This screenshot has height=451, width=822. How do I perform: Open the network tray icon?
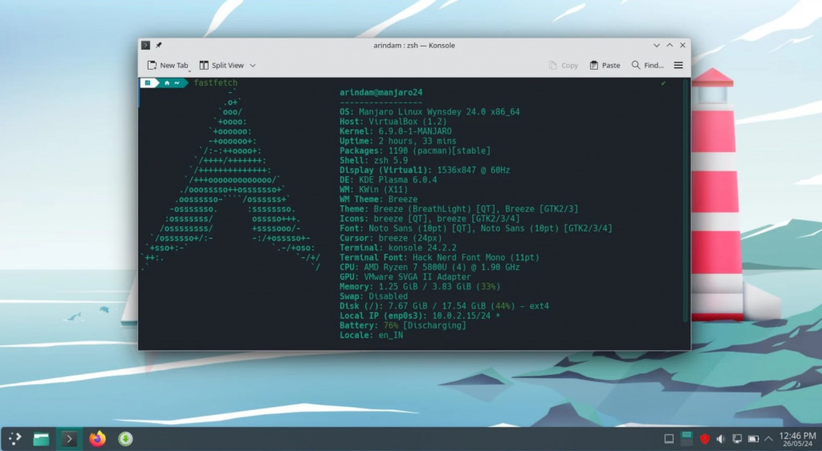point(737,439)
